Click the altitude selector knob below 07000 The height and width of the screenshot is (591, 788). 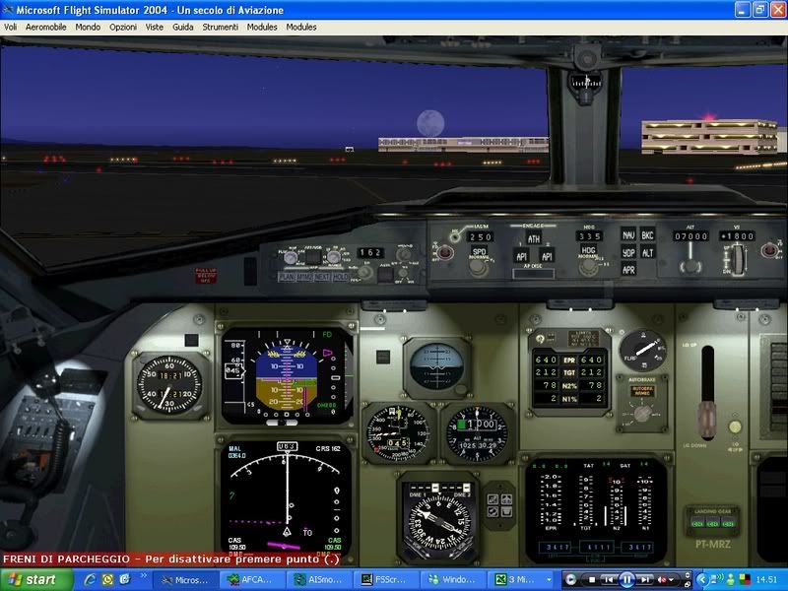(x=690, y=265)
